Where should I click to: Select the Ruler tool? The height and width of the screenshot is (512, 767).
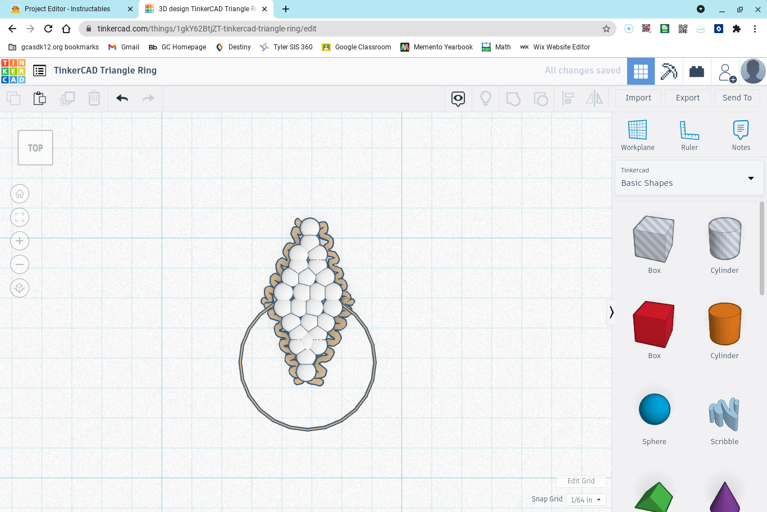689,135
